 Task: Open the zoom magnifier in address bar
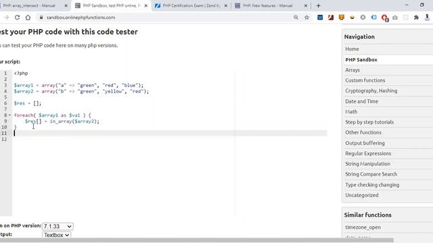[296, 18]
